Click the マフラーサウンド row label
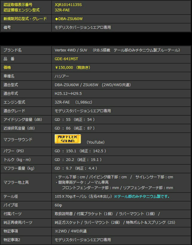The height and width of the screenshot is (245, 192). [18, 139]
